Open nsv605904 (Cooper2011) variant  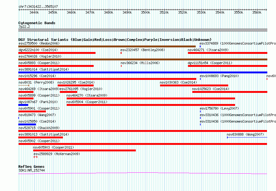(x=87, y=102)
